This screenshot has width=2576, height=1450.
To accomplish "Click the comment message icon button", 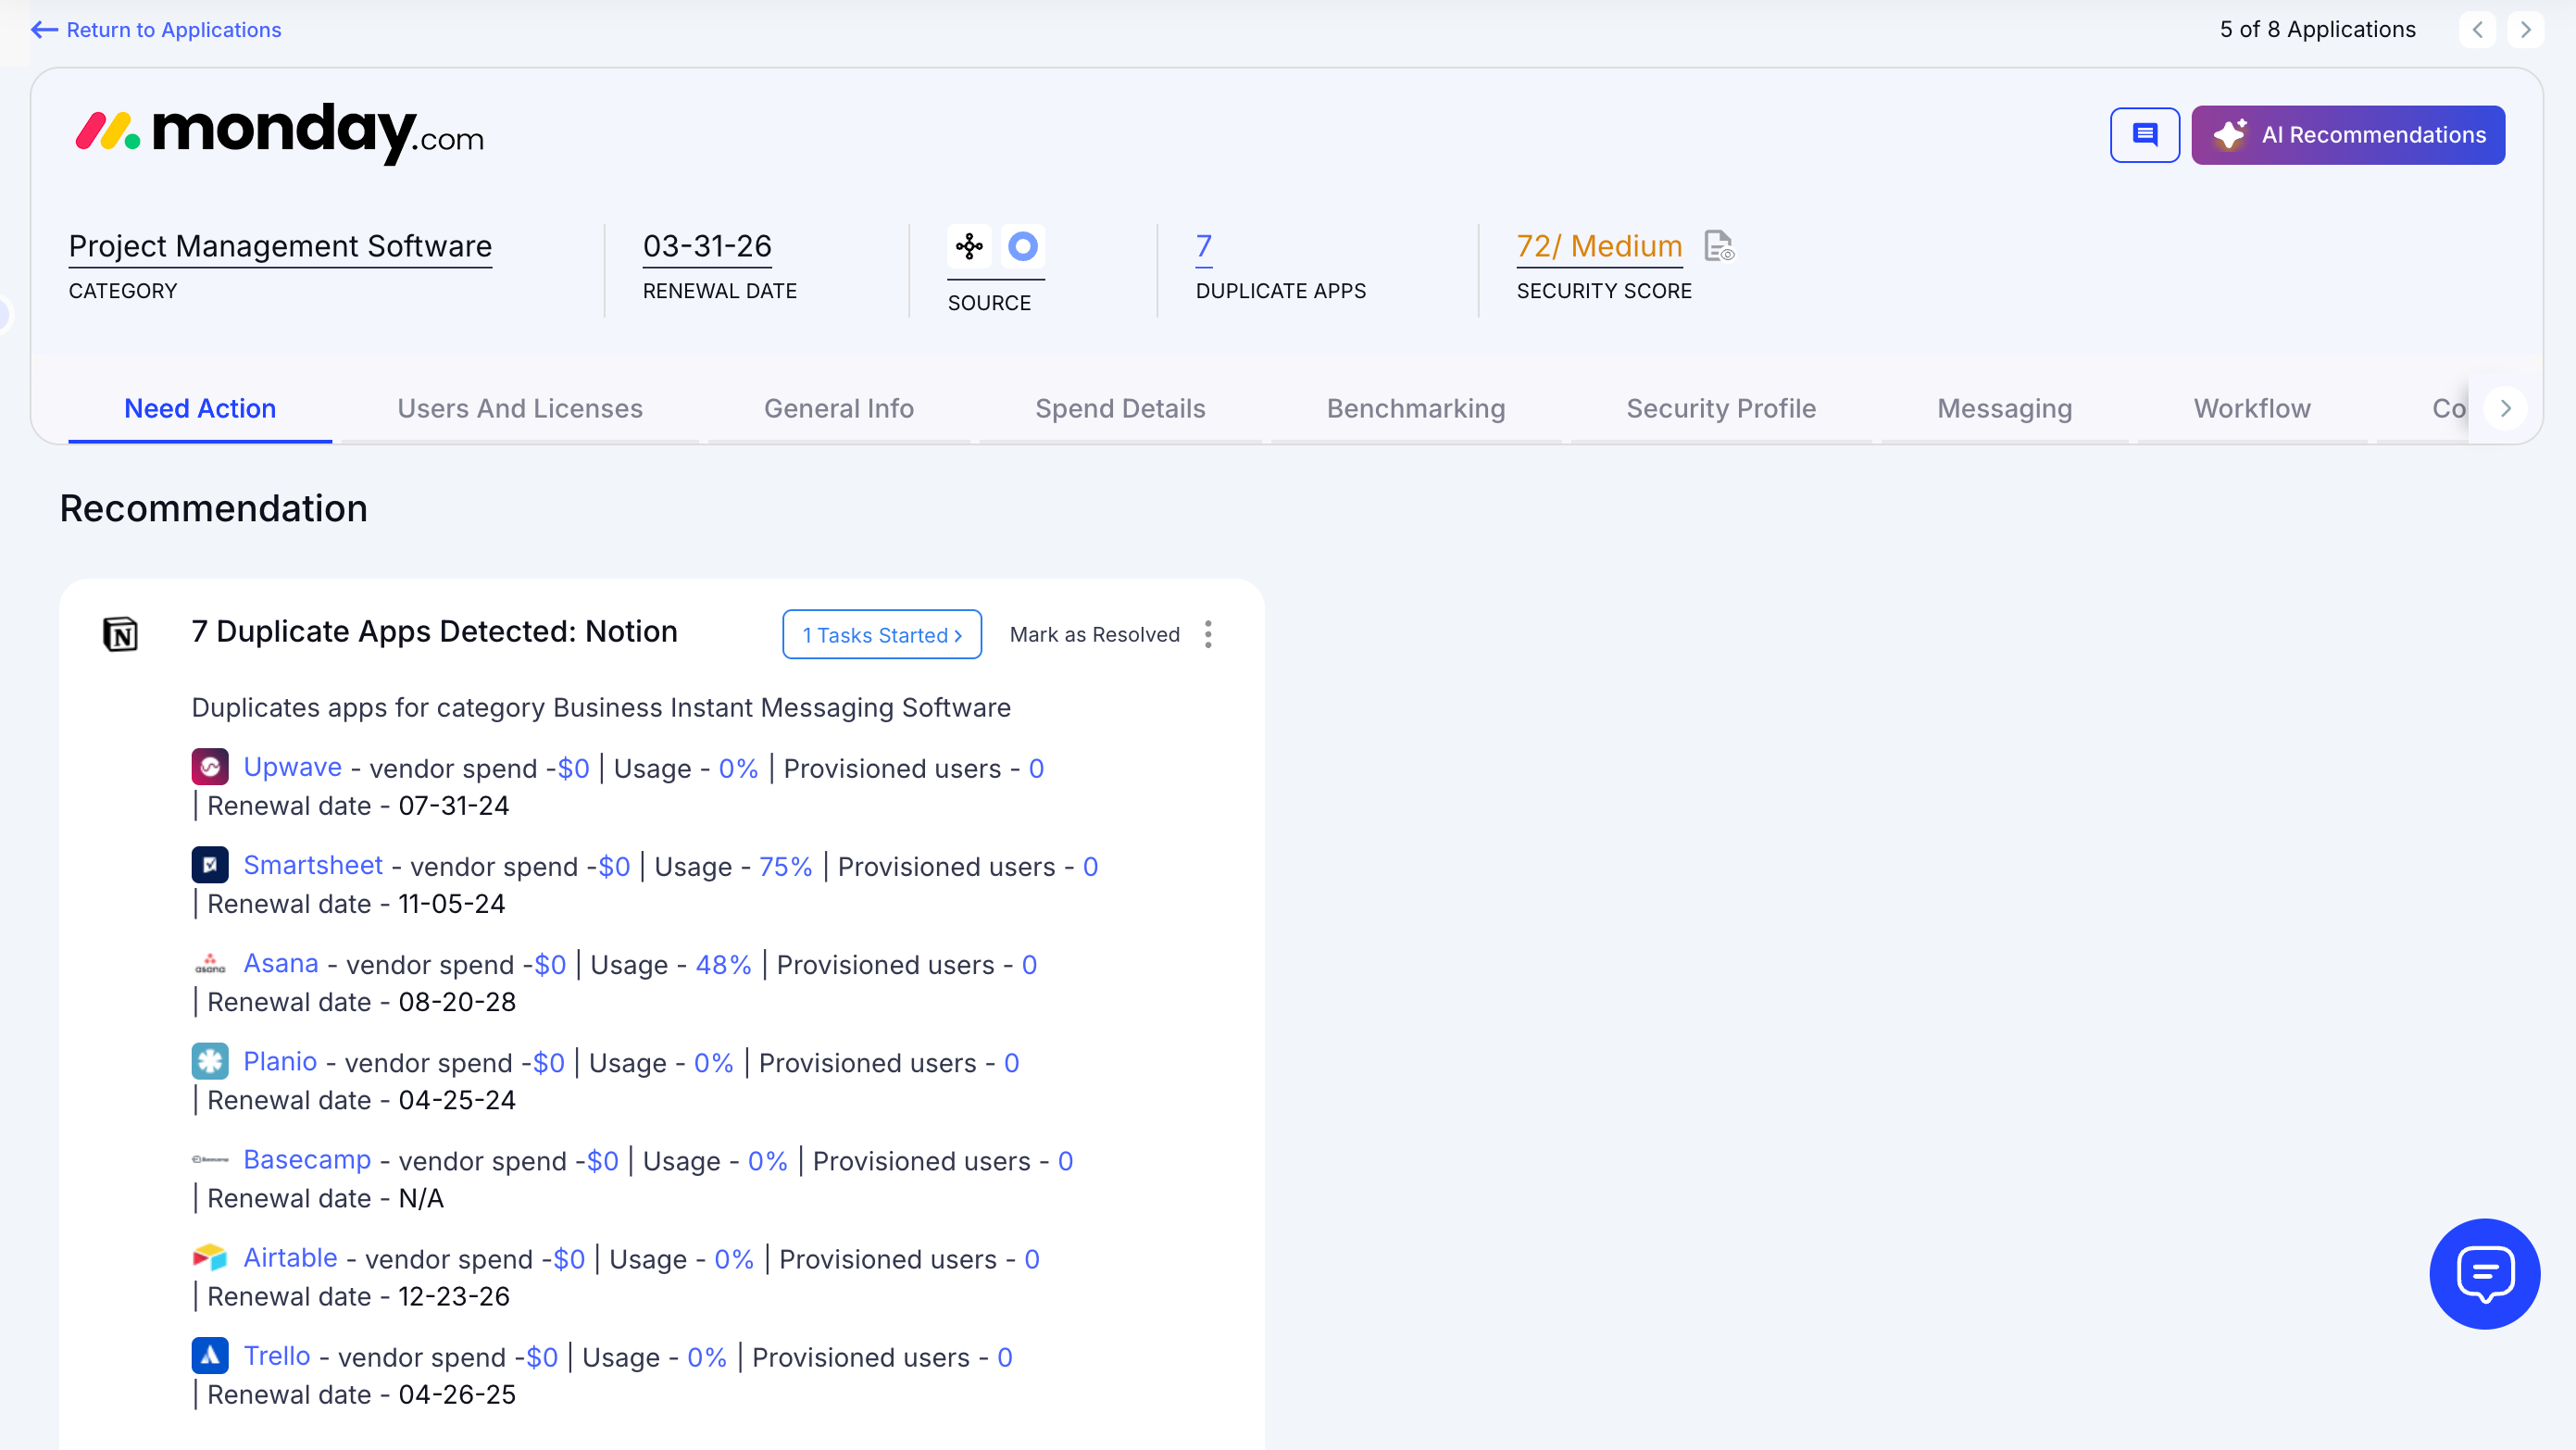I will click(2144, 135).
